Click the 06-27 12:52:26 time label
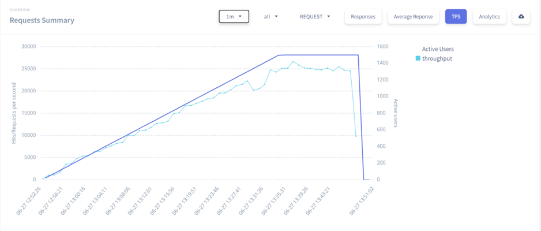This screenshot has height=231, width=541. coord(29,201)
